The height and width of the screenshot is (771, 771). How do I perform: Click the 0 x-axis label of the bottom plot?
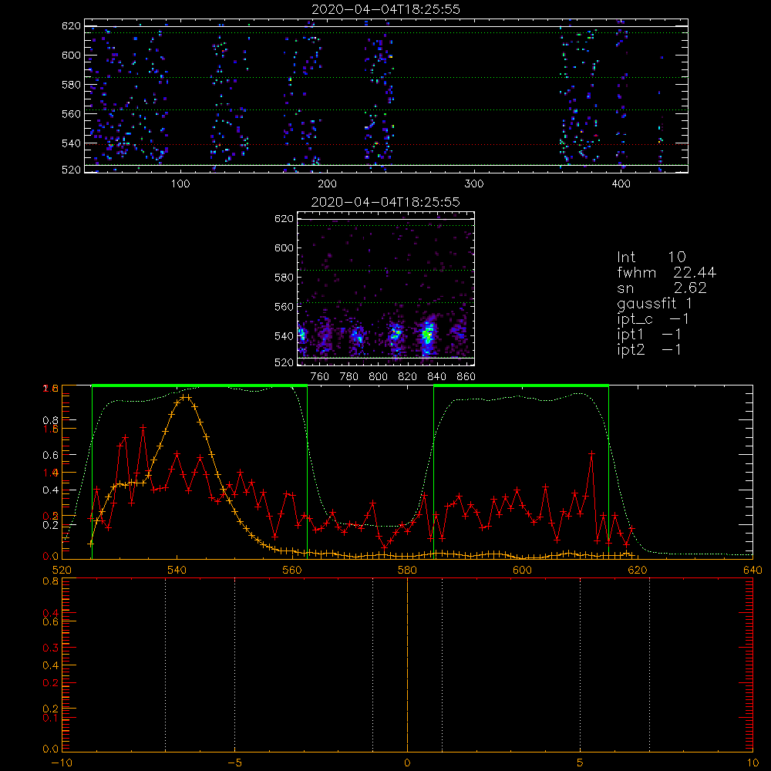pos(407,763)
